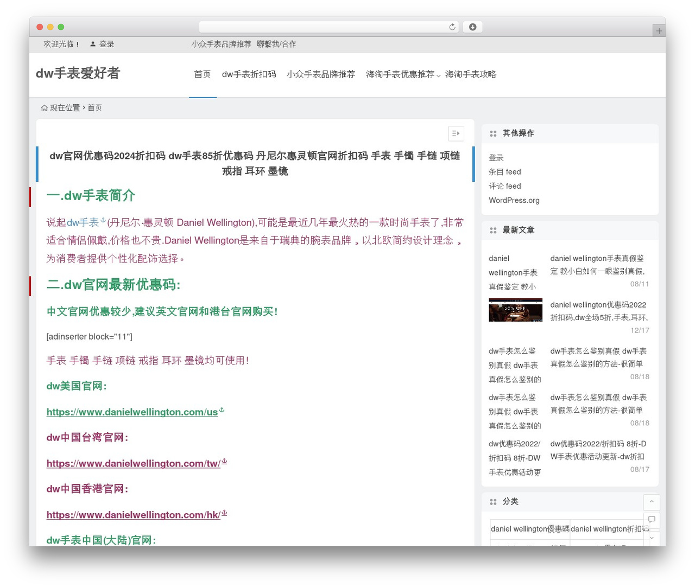Viewport: 695px width, 588px height.
Task: Click the home icon in the breadcrumb
Action: 44,108
